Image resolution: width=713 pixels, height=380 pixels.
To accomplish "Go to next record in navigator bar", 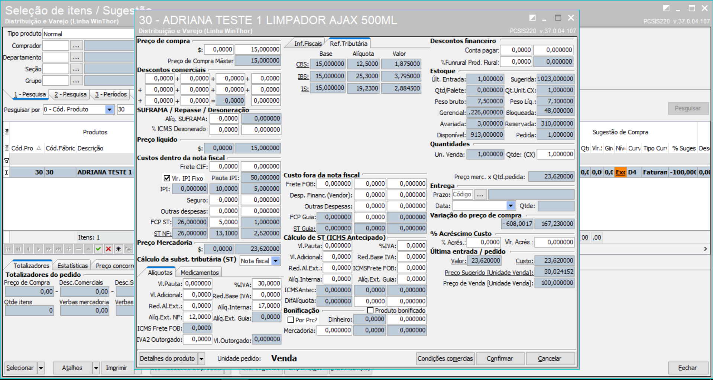I will pyautogui.click(x=38, y=249).
